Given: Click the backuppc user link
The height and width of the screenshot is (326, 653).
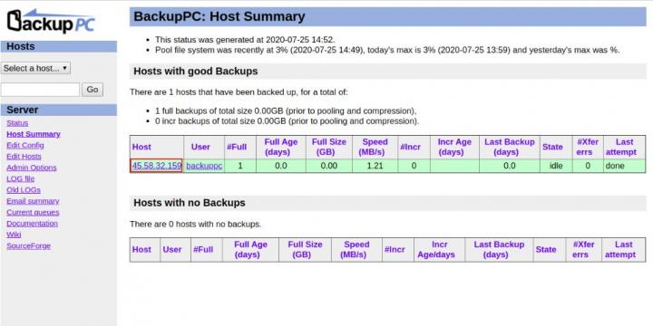Looking at the screenshot, I should [204, 166].
